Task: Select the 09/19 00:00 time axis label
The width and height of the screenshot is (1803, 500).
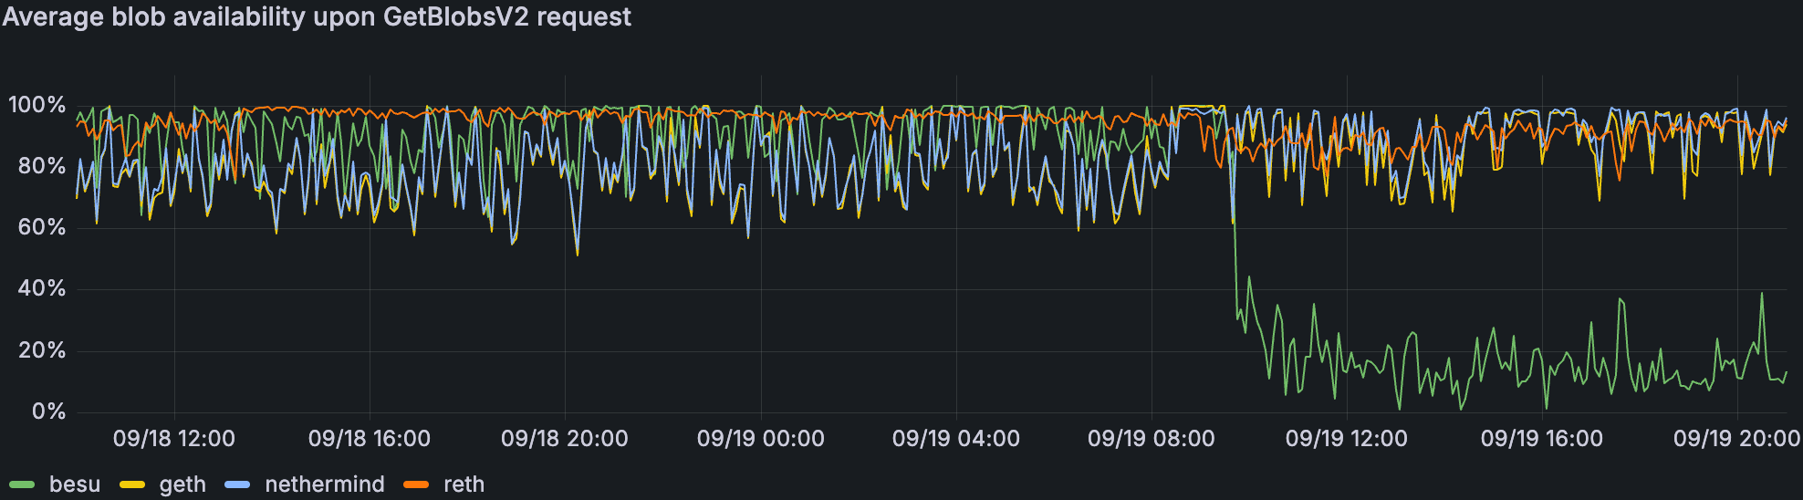Action: [x=761, y=439]
